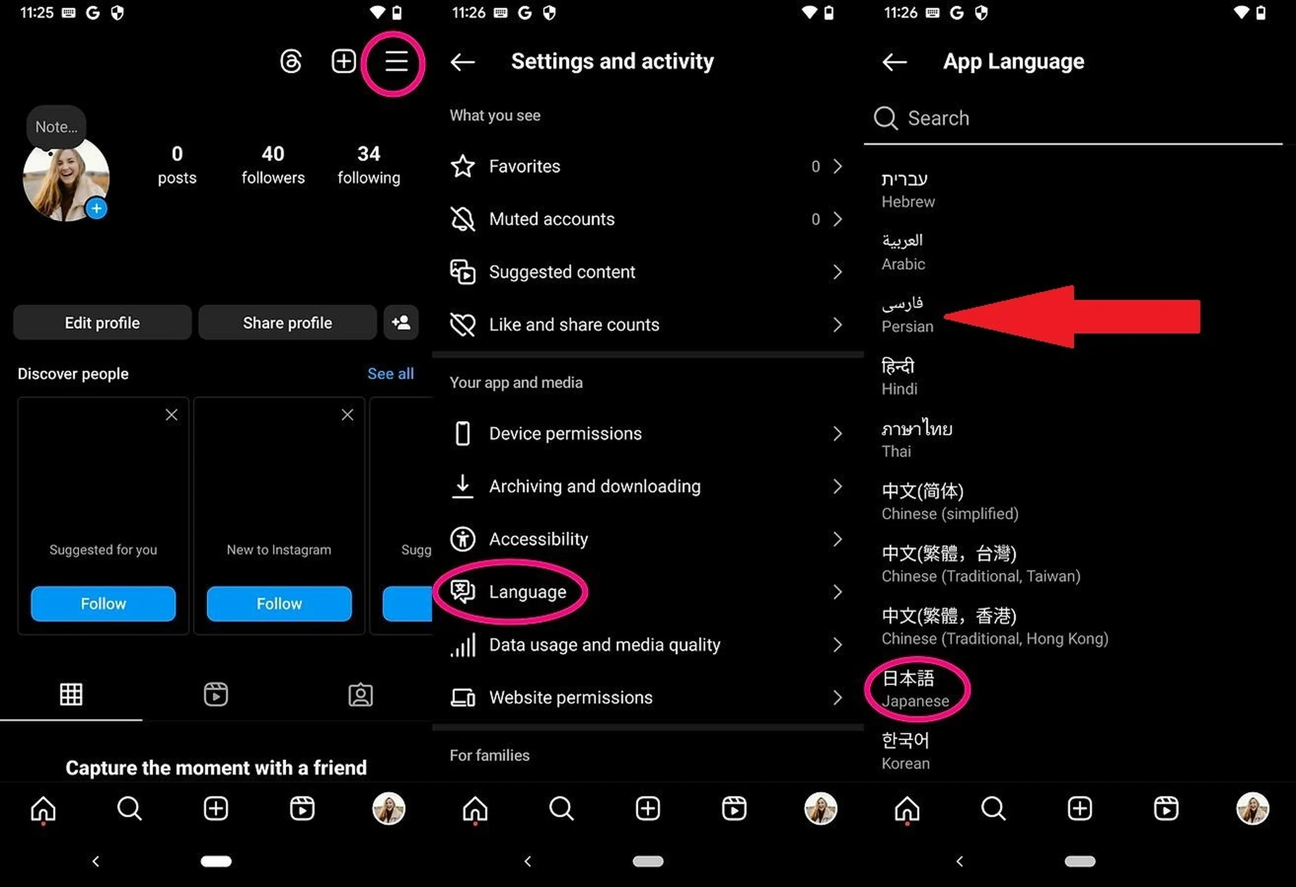Tap the back arrow in App Language
This screenshot has width=1296, height=887.
click(894, 61)
